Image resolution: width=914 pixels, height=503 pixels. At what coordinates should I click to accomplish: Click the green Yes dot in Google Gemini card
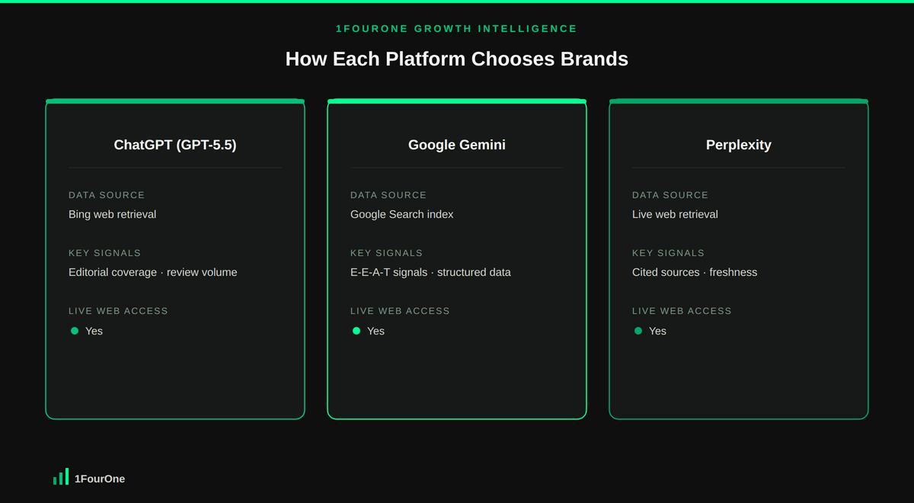point(356,331)
